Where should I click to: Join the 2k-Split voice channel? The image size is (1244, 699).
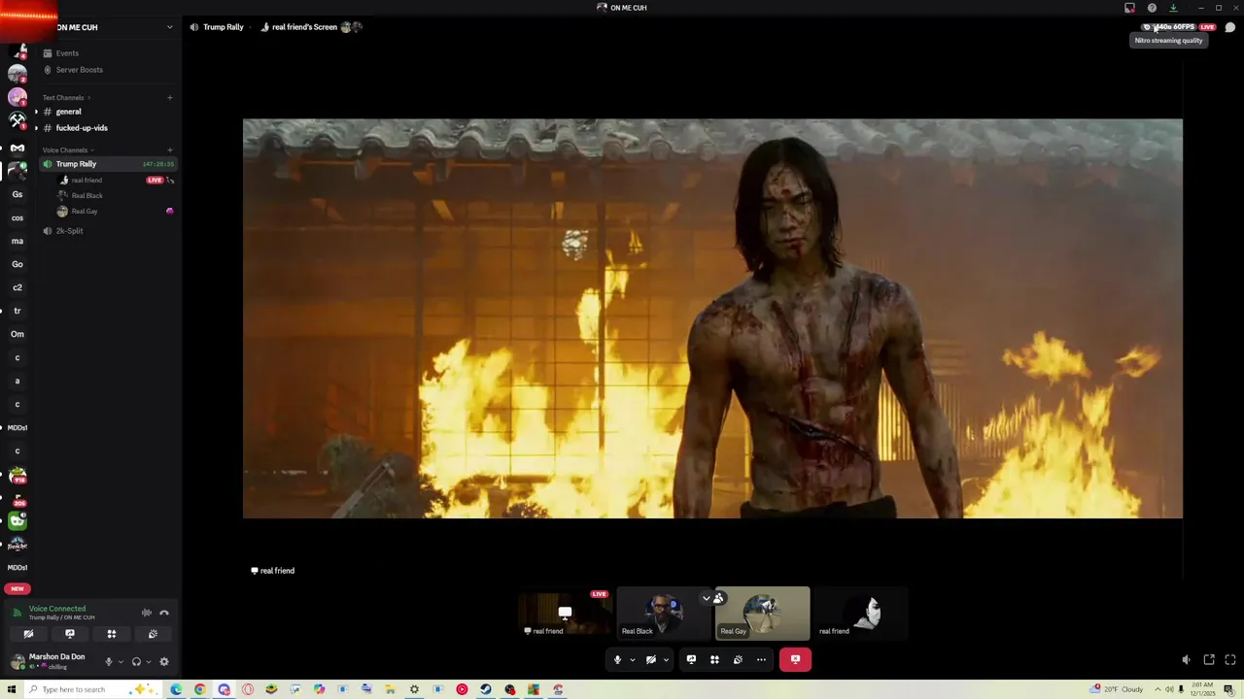click(108, 231)
